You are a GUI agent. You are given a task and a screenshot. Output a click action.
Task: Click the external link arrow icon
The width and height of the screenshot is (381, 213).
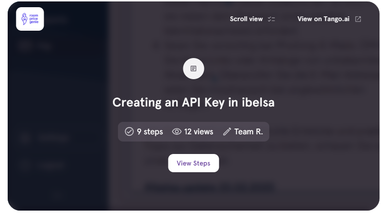(x=358, y=19)
